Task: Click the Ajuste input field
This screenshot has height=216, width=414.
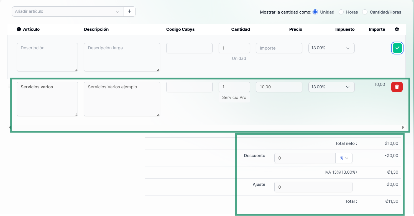Action: pyautogui.click(x=313, y=187)
